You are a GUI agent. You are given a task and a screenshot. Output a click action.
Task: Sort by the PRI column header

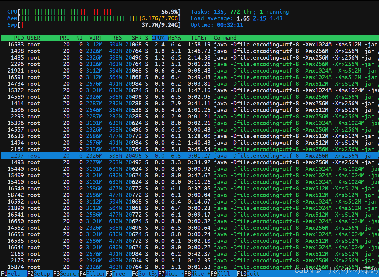65,38
